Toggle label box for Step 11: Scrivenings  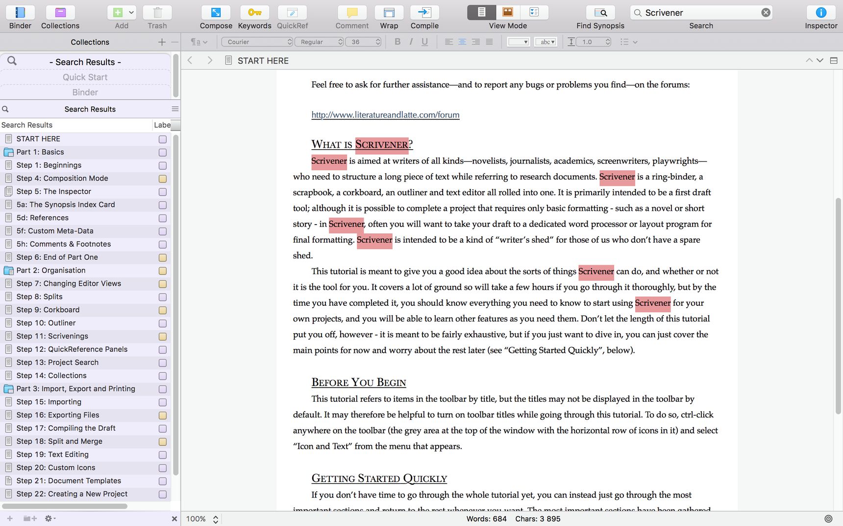coord(163,337)
